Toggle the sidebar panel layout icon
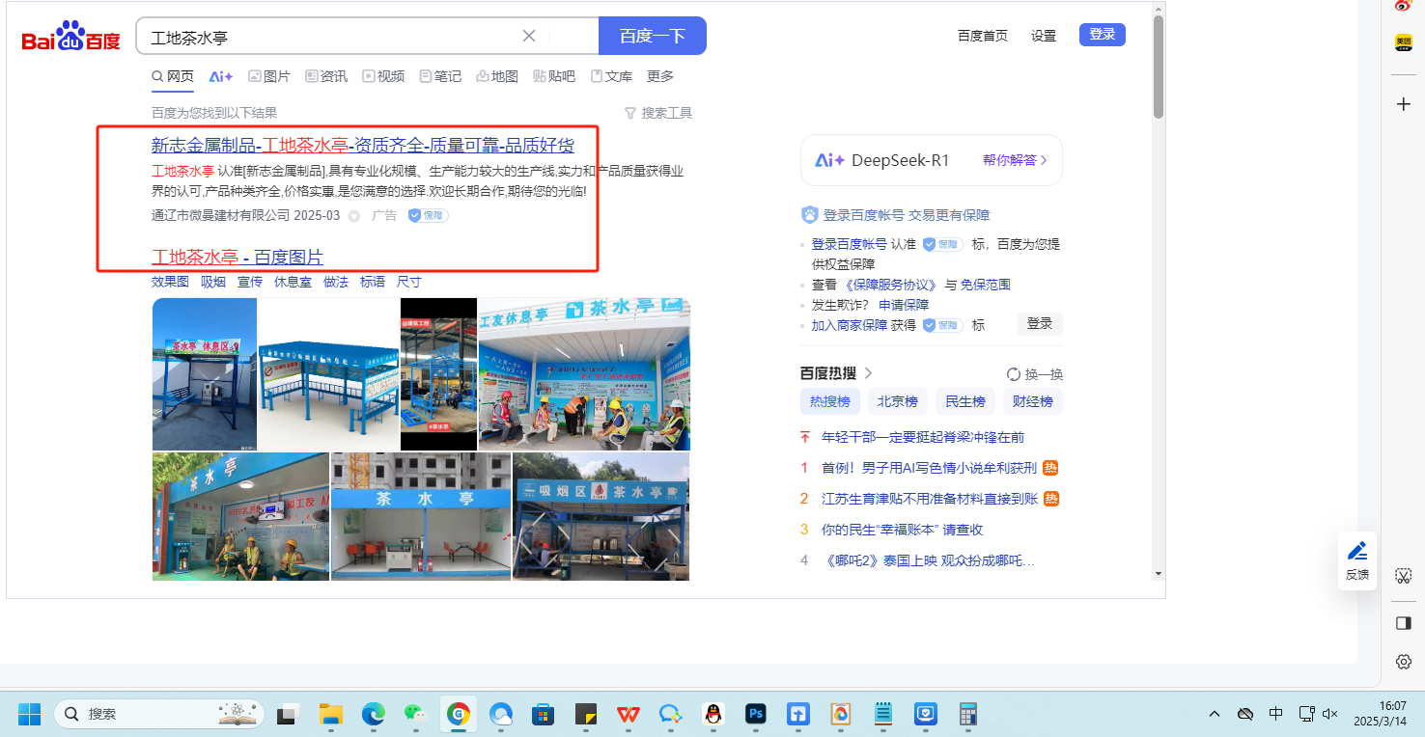The image size is (1425, 737). [1404, 623]
